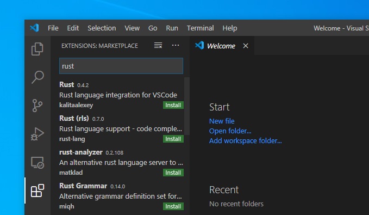Image resolution: width=369 pixels, height=215 pixels.
Task: Click the Open folder... link
Action: pyautogui.click(x=230, y=131)
